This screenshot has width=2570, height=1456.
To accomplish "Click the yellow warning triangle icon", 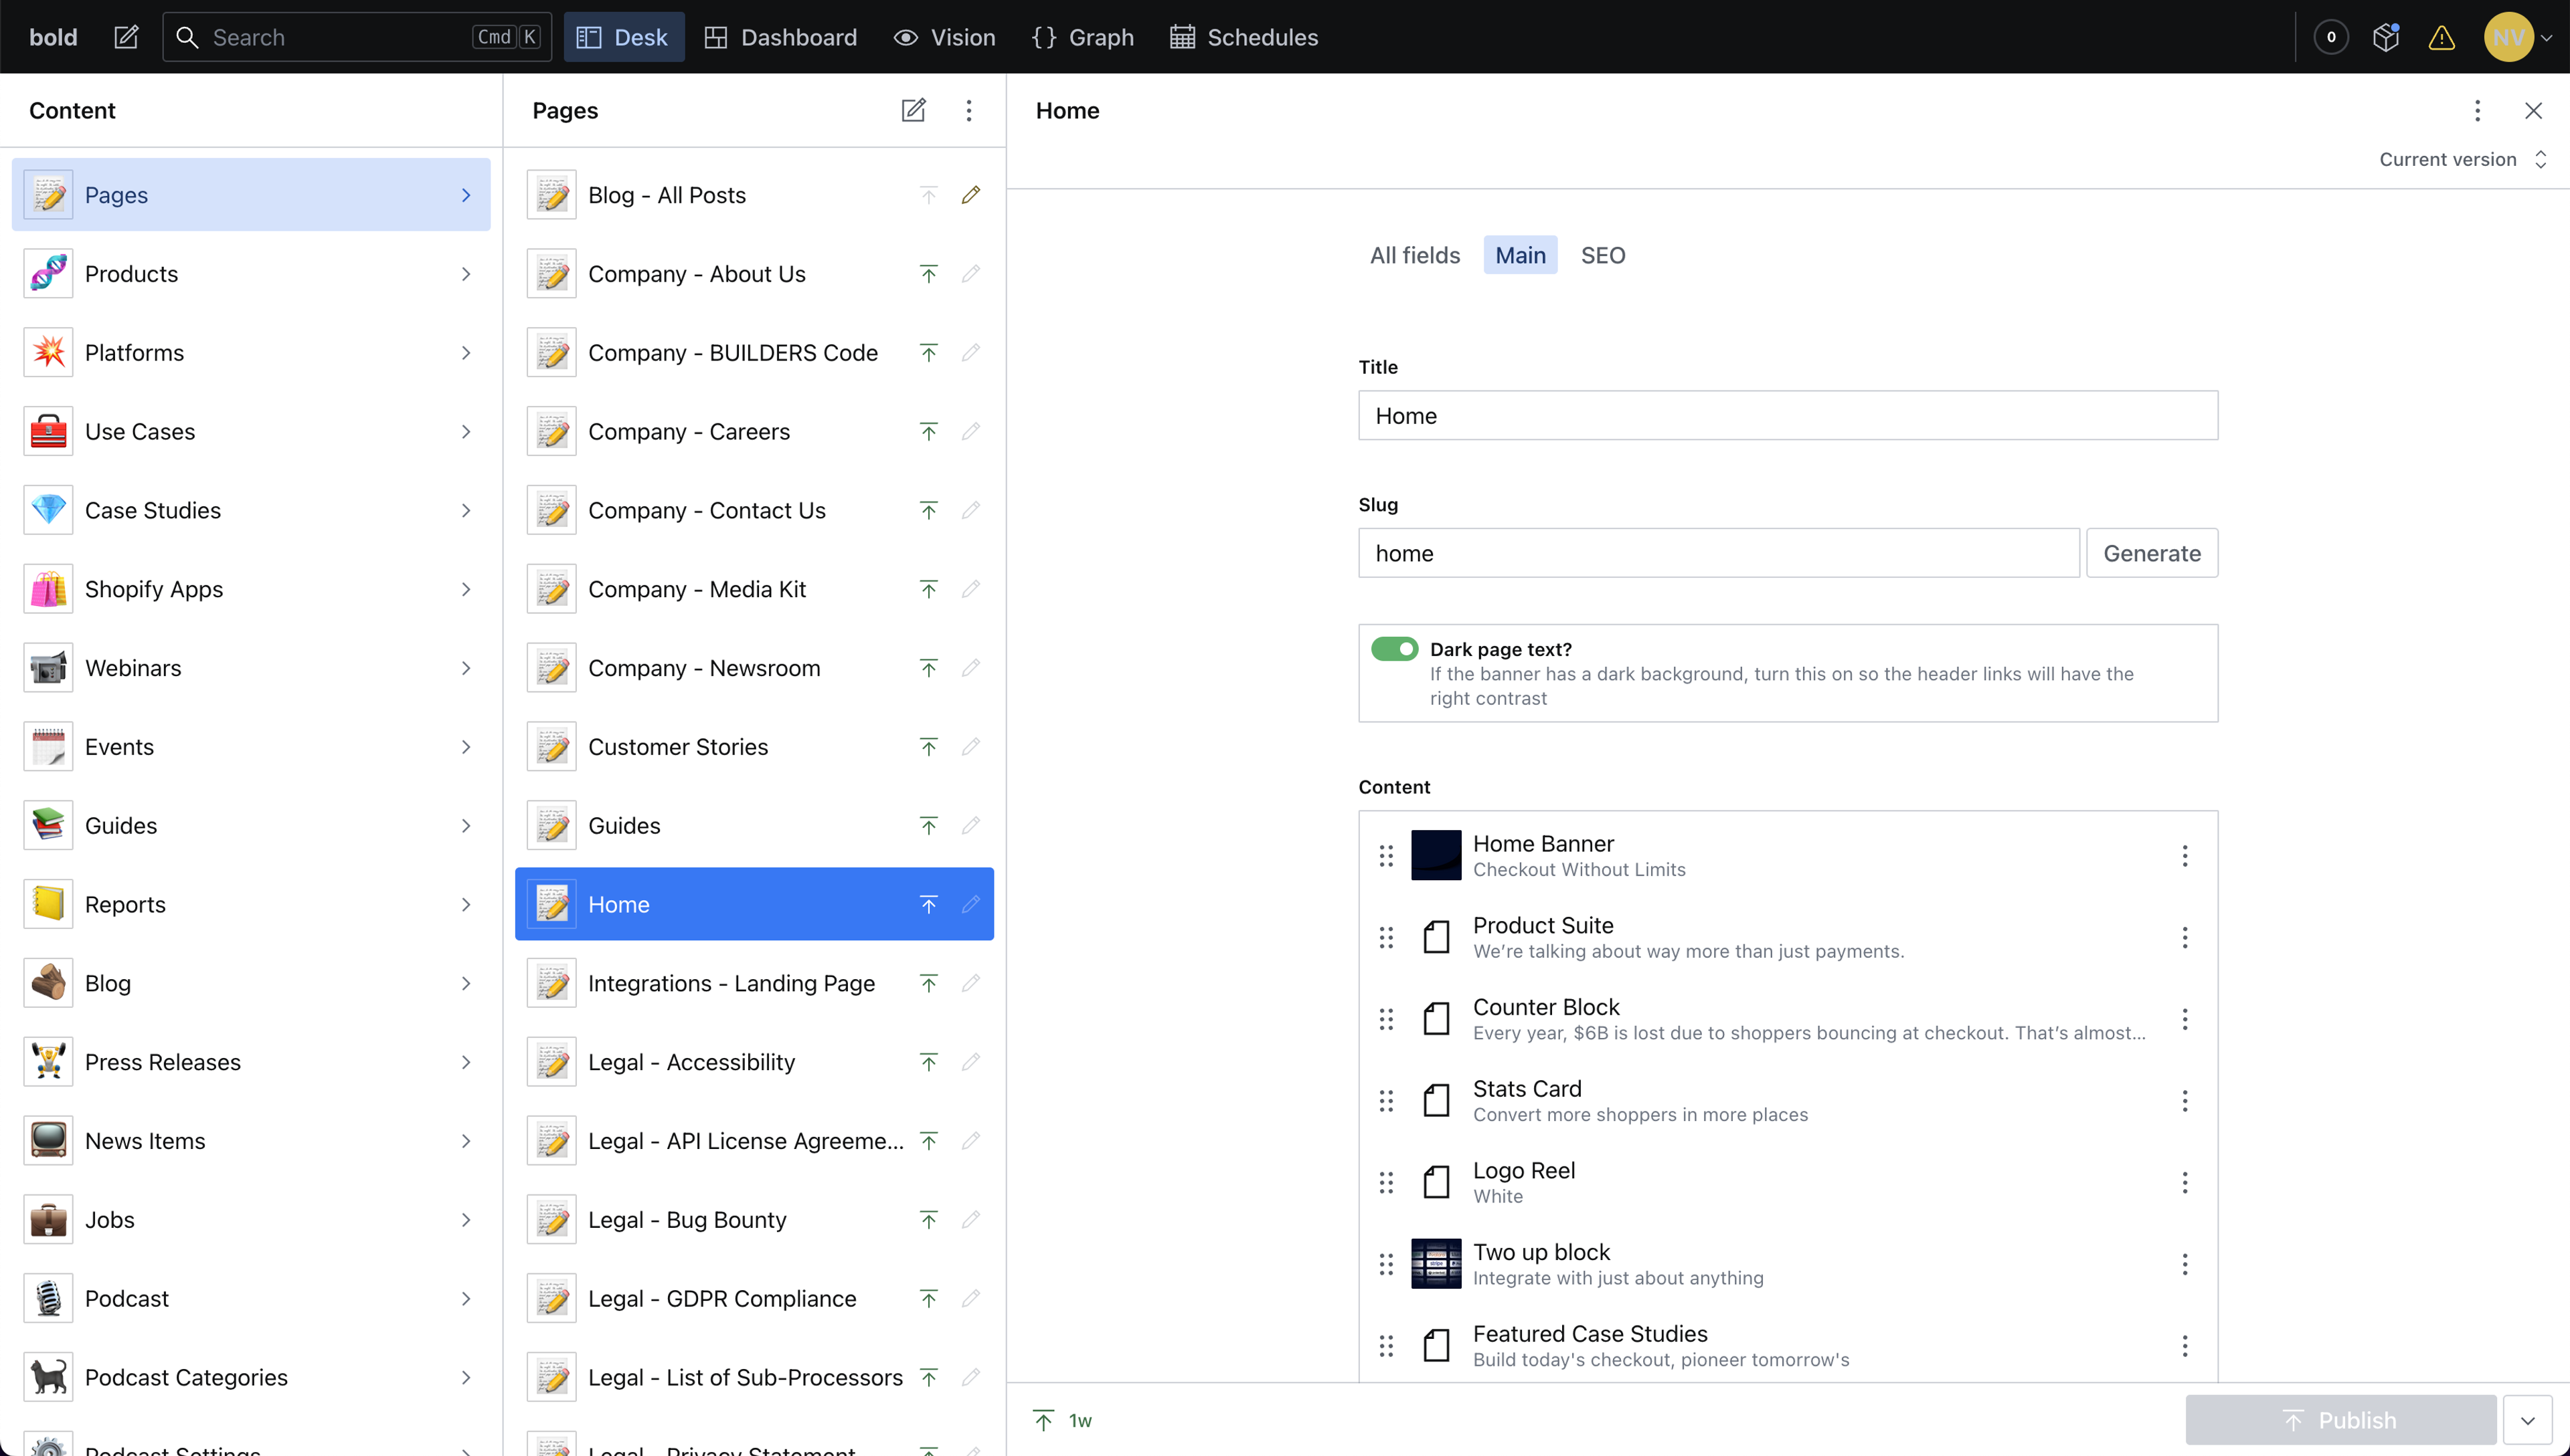I will tap(2441, 37).
